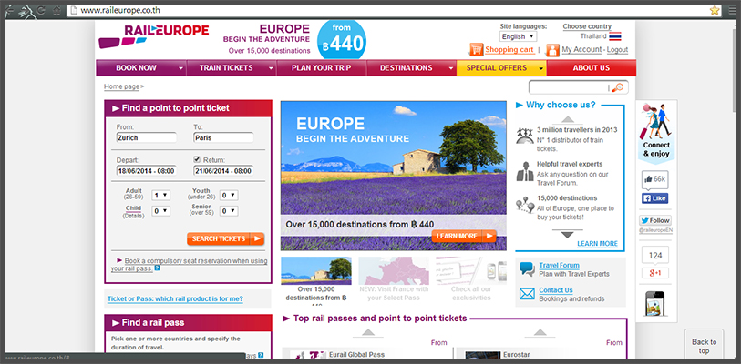Click the Thailand flag icon

615,36
